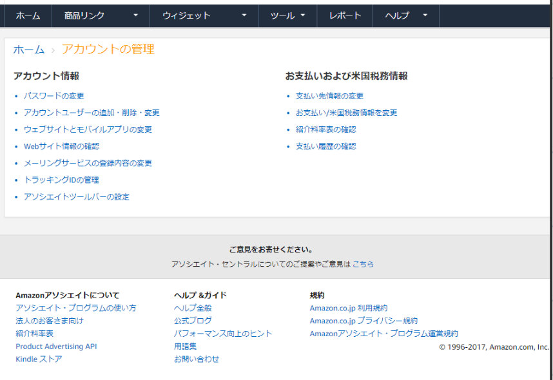Screen dimensions: 553x380
Task: Open Amazonアソシエイト・プログラム運営規約 link
Action: tap(383, 334)
